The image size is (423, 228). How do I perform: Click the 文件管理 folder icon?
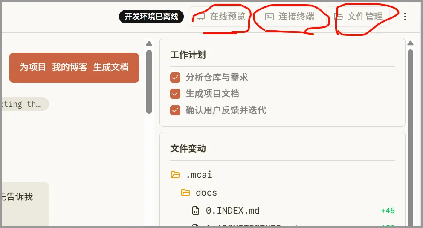point(338,17)
